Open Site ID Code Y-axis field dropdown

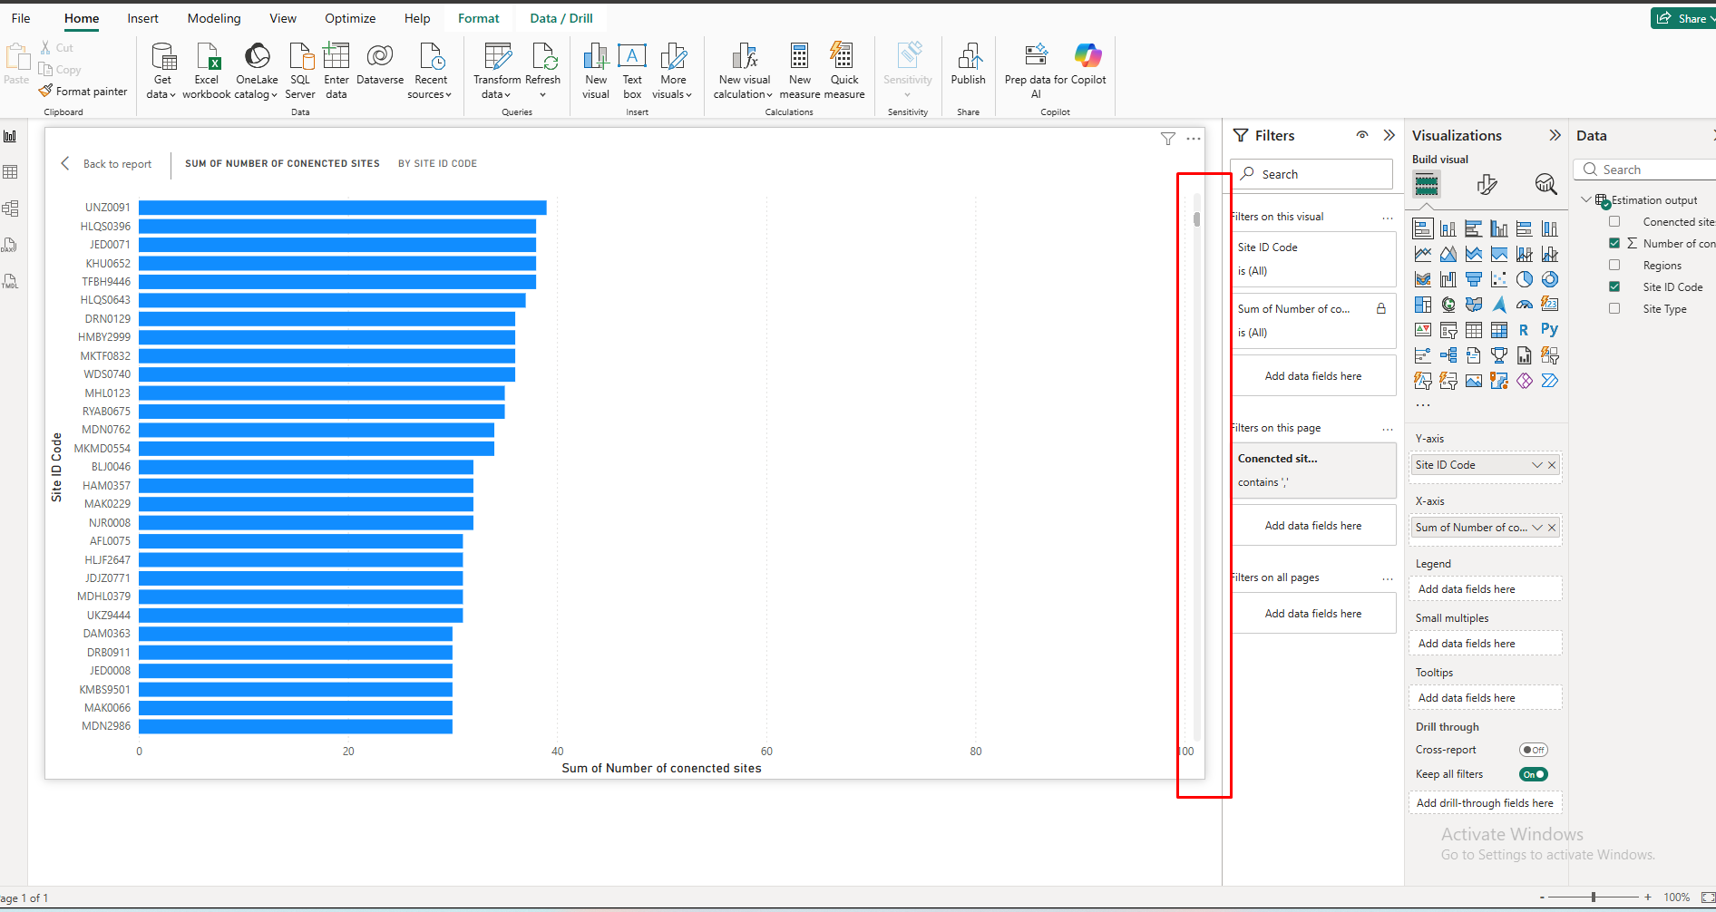(1537, 465)
